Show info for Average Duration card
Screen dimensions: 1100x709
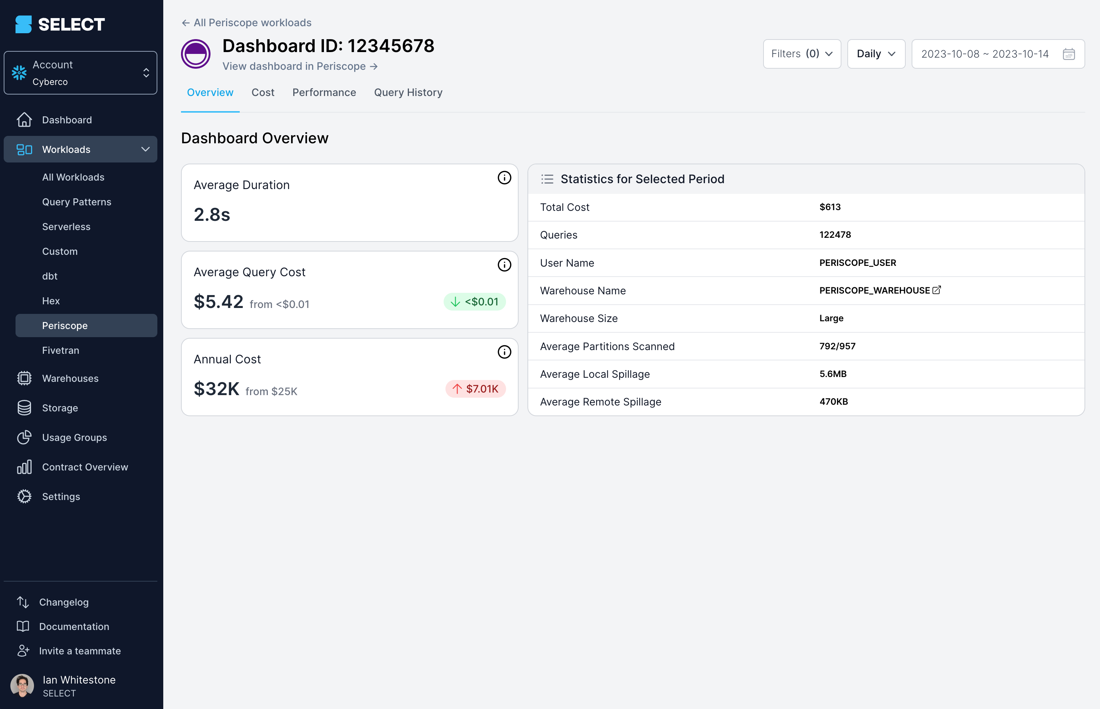(x=504, y=178)
